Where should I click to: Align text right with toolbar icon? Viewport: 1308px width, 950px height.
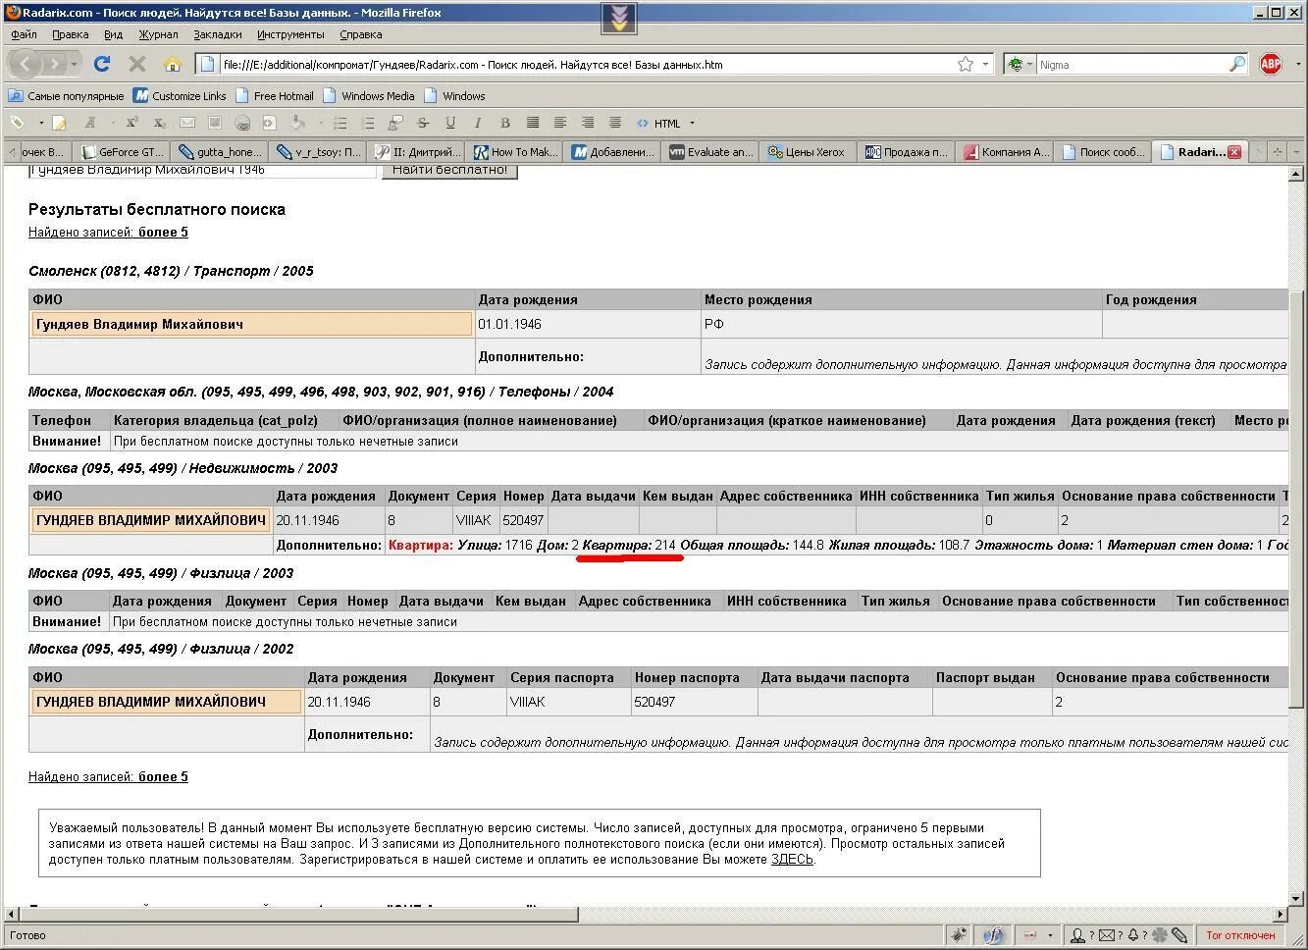click(x=588, y=123)
